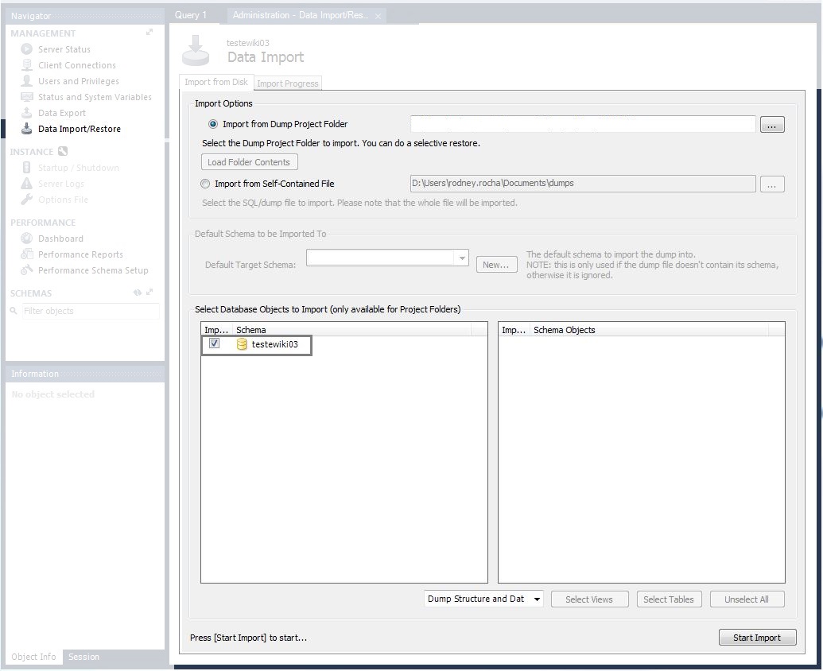Switch to the Import Progress tab
Viewport: 823px width, 671px height.
(x=288, y=83)
